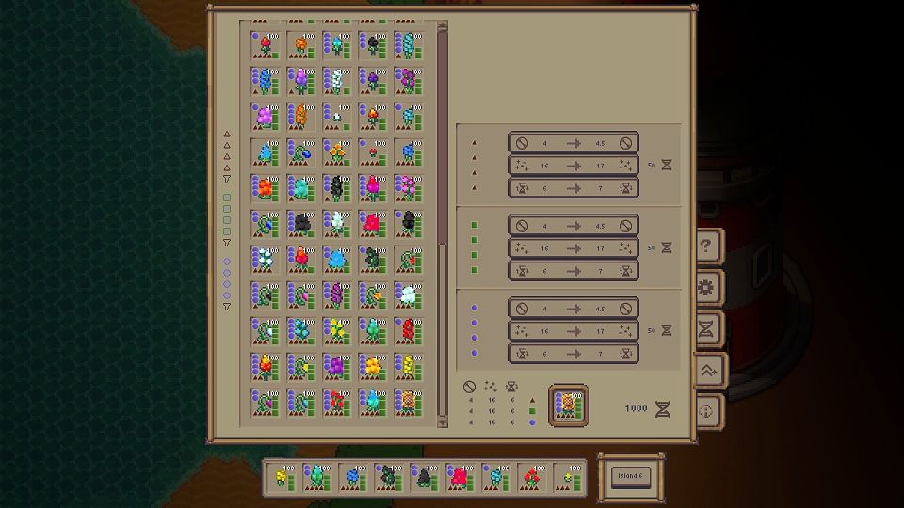Buy the purple circle upgrade for 50
904x508 pixels.
click(x=665, y=331)
